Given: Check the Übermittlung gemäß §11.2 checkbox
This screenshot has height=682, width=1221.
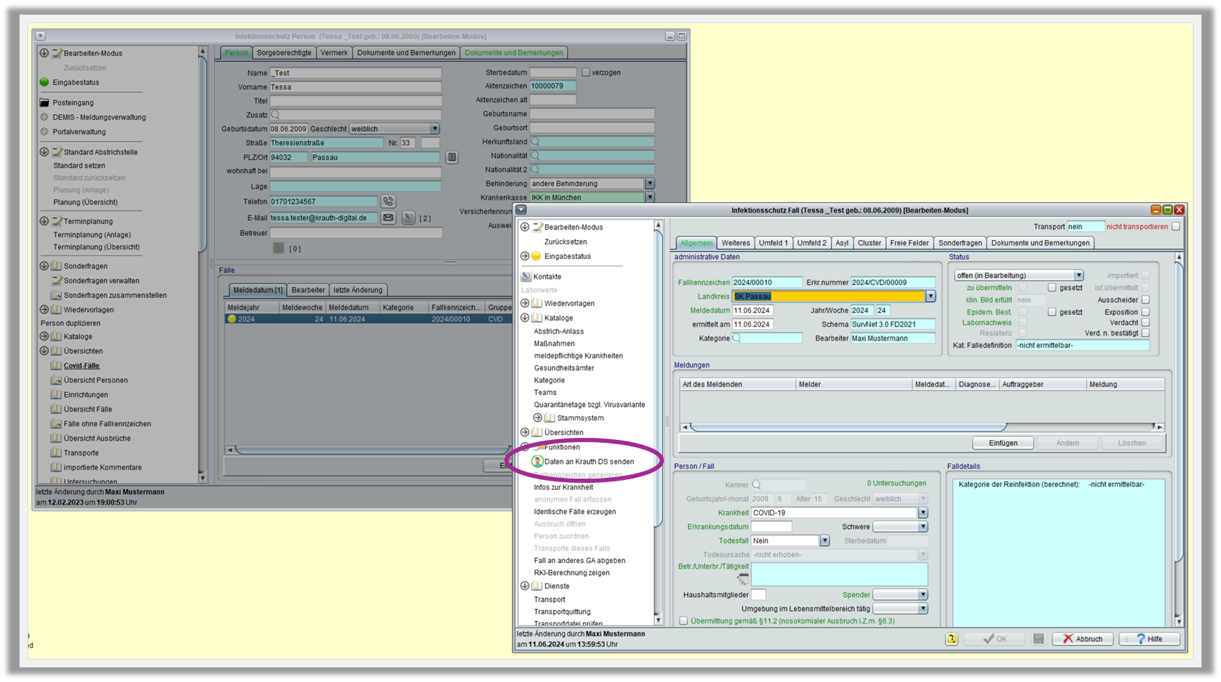Looking at the screenshot, I should [683, 621].
